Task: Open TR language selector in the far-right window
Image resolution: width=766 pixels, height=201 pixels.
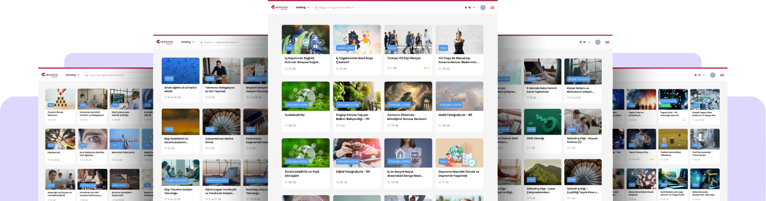Action: point(699,75)
